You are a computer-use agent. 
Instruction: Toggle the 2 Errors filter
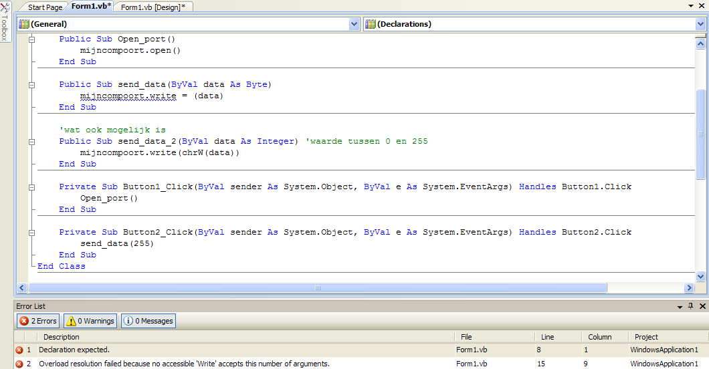38,321
